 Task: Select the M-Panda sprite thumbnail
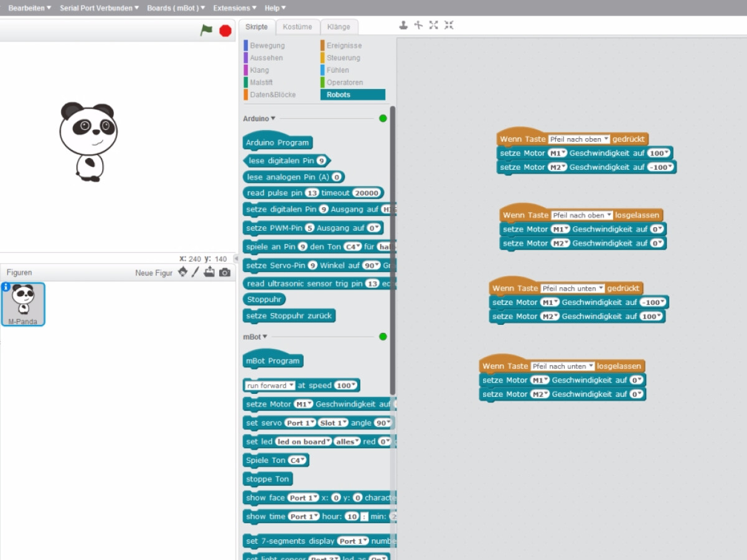(x=23, y=304)
